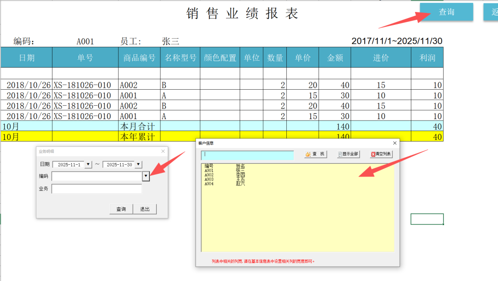Click the 编码 text field in 业务明细
The width and height of the screenshot is (498, 281).
pos(97,176)
